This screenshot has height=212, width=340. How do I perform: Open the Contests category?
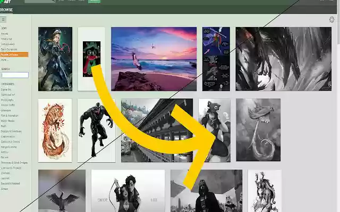click(5, 173)
